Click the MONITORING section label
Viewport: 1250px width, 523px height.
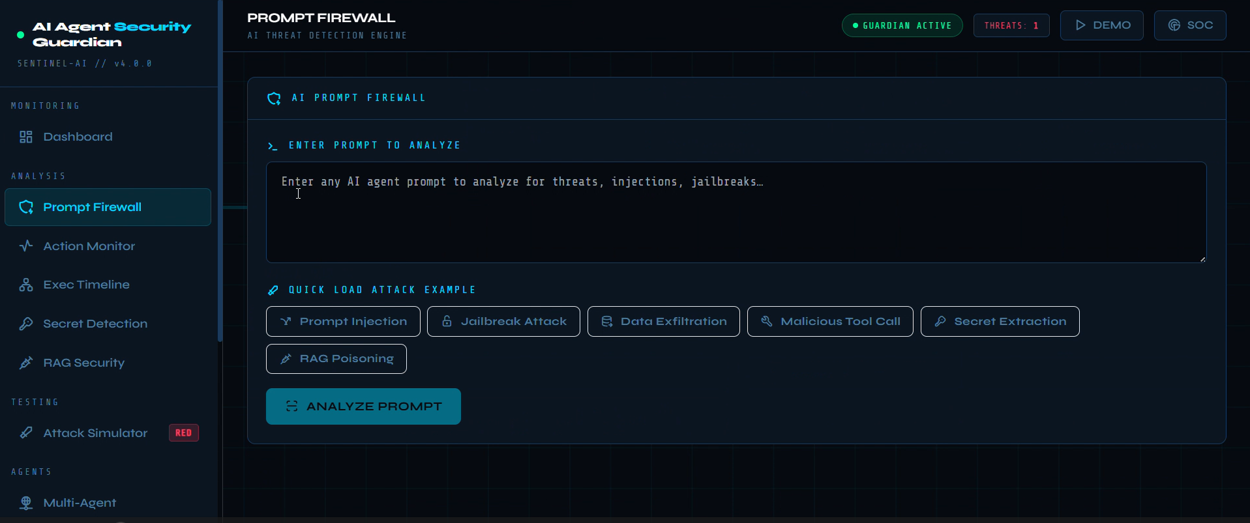tap(46, 106)
